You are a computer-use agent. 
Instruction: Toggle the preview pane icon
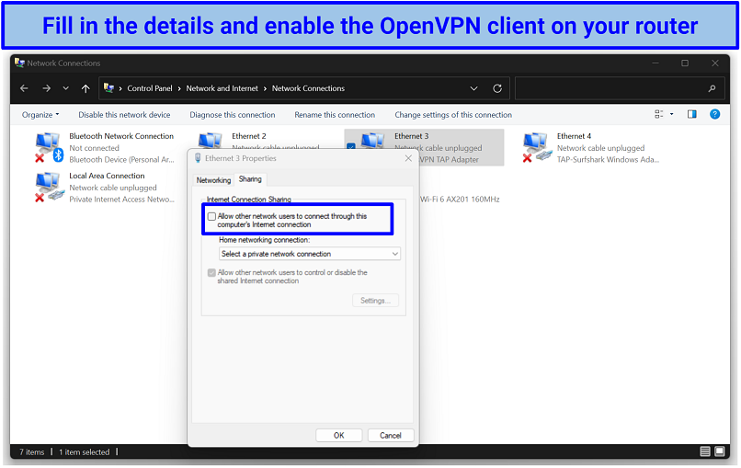(x=692, y=114)
